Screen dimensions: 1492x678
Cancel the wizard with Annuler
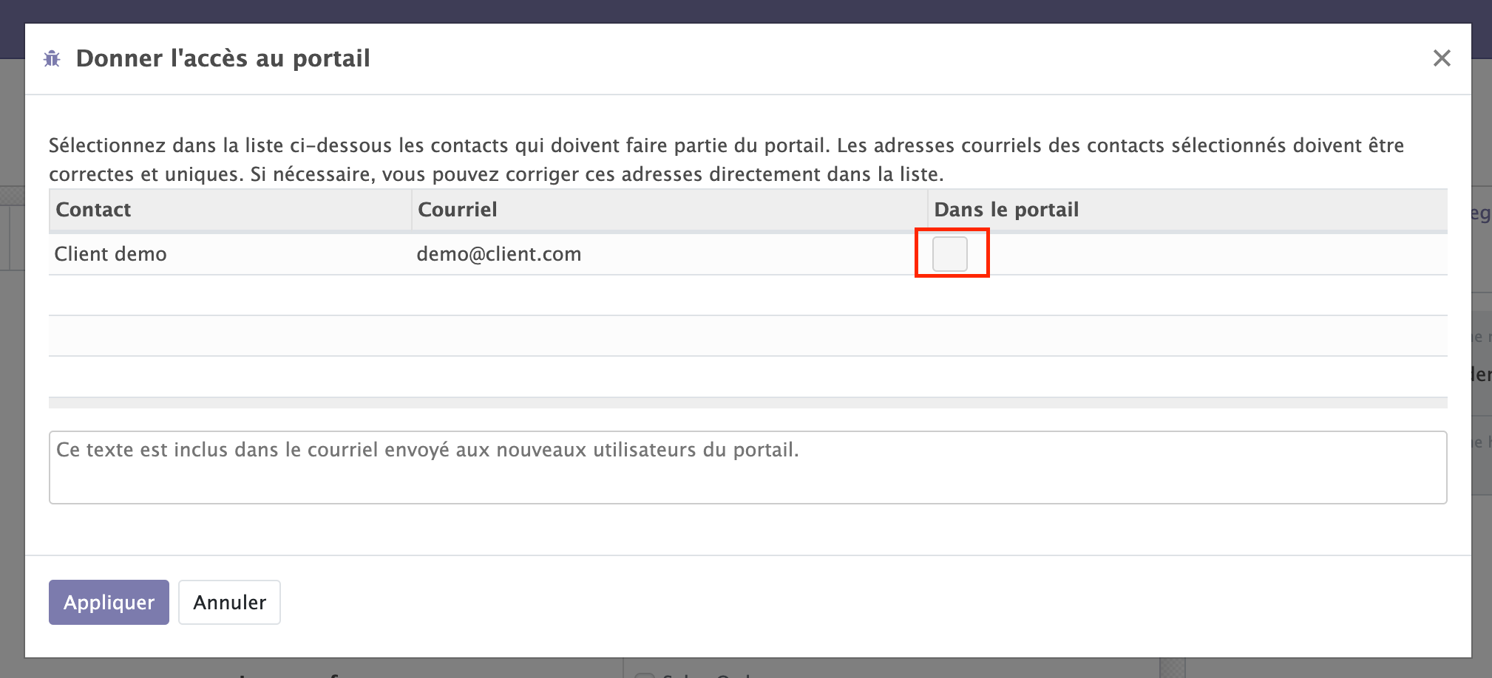pyautogui.click(x=229, y=602)
